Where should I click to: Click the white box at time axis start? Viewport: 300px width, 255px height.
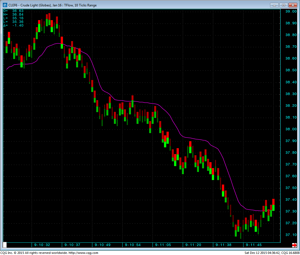click(5, 245)
